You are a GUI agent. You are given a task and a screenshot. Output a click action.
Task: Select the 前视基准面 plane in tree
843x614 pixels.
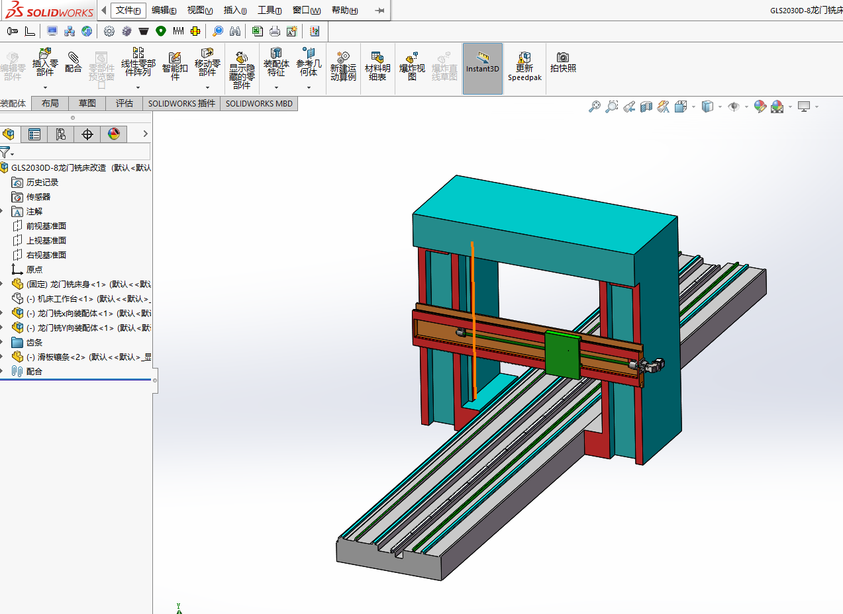pos(46,226)
